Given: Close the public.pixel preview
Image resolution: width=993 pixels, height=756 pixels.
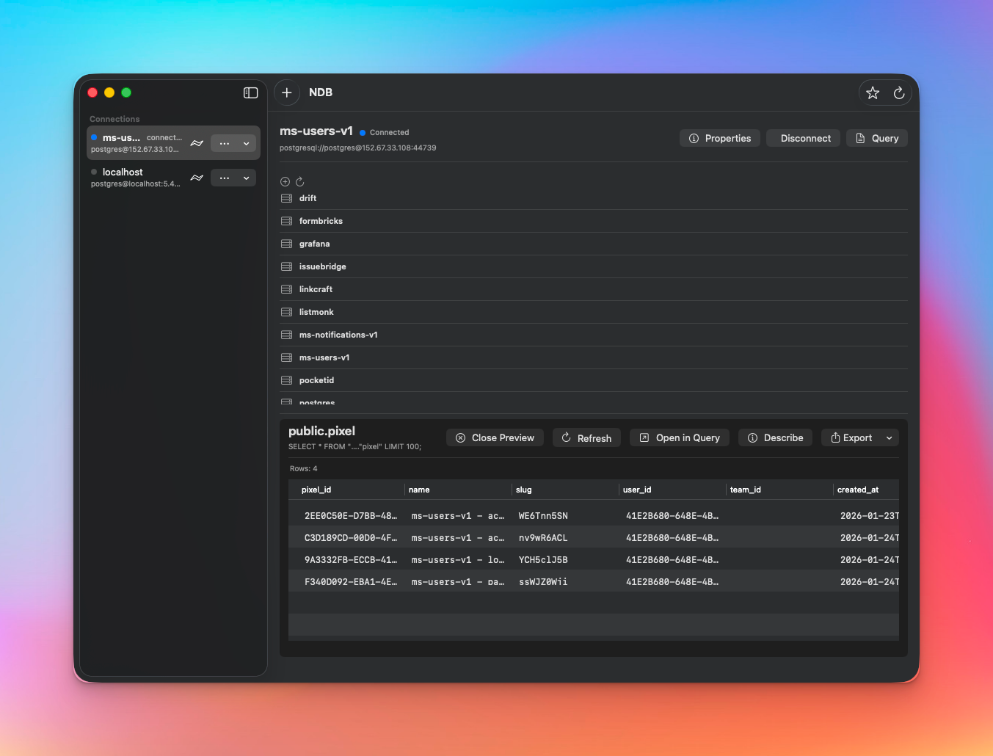Looking at the screenshot, I should pos(495,437).
